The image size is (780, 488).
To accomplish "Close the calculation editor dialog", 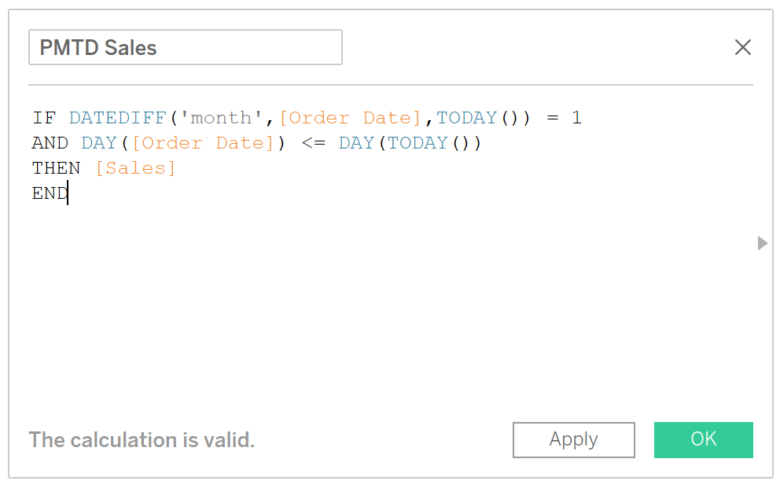I will 743,47.
